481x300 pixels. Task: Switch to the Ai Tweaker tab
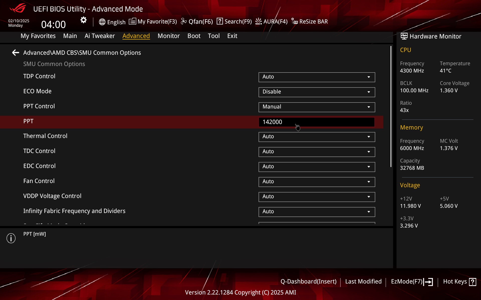coord(99,36)
